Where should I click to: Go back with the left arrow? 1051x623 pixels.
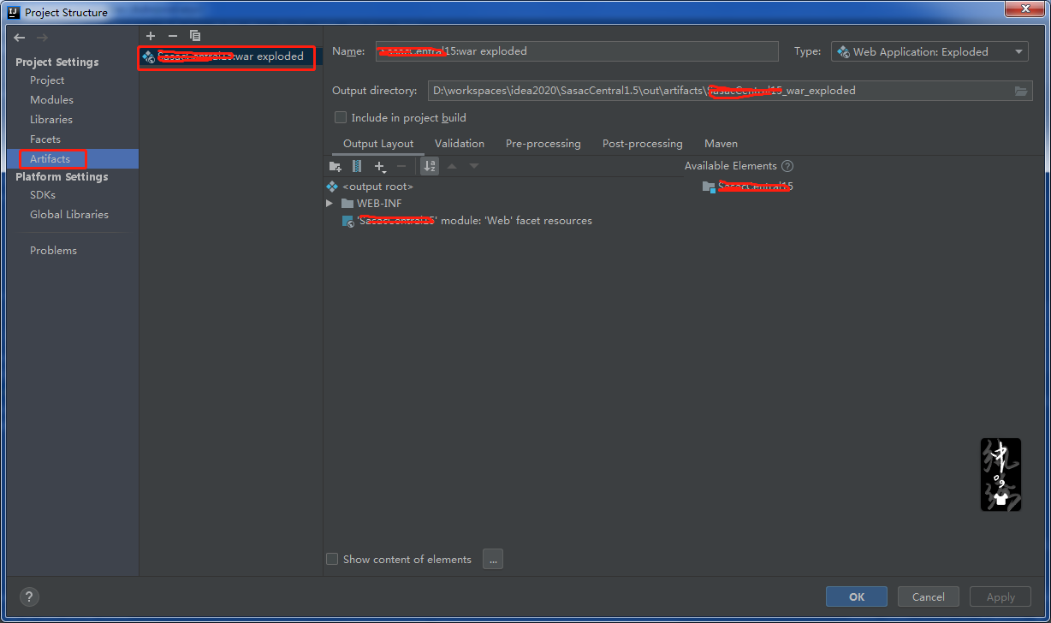(x=20, y=38)
